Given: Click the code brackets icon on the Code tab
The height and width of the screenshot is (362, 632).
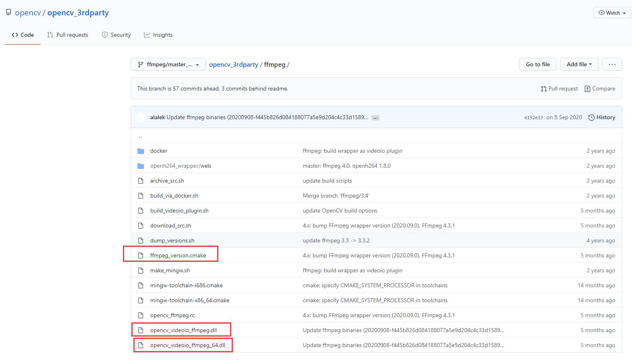Looking at the screenshot, I should click(15, 35).
